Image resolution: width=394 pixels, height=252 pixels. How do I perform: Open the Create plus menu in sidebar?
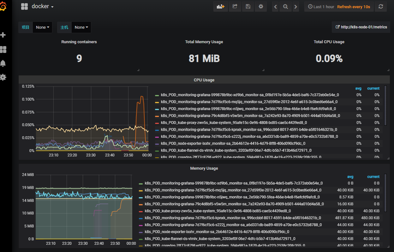tap(3, 35)
